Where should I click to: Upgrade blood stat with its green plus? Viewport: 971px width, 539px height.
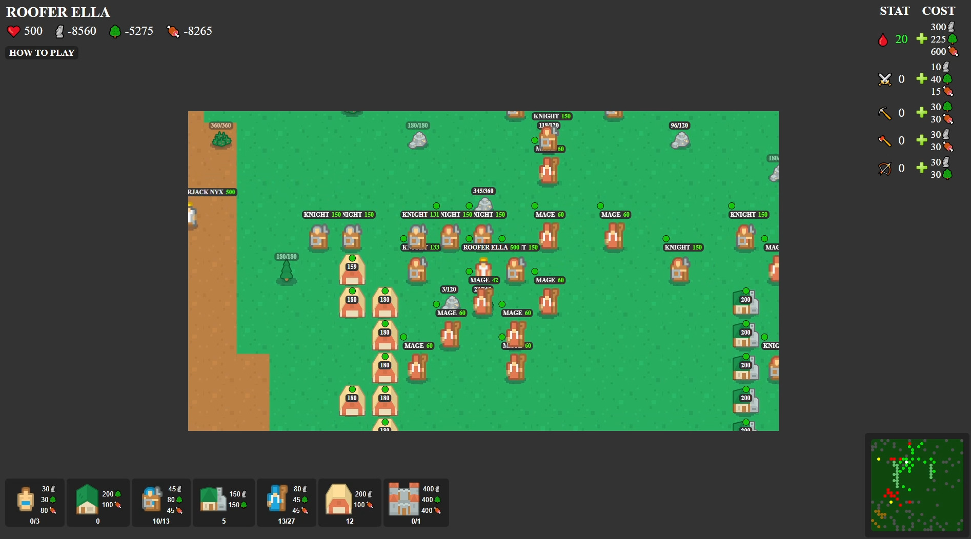[x=922, y=39]
